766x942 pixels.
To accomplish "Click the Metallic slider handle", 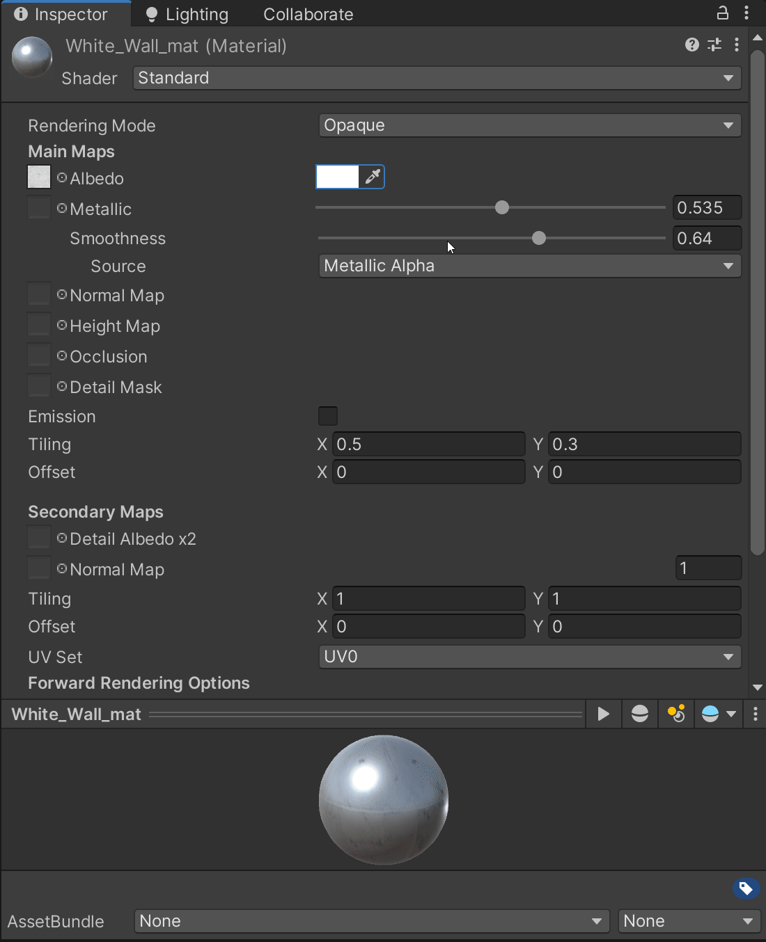I will [x=502, y=207].
